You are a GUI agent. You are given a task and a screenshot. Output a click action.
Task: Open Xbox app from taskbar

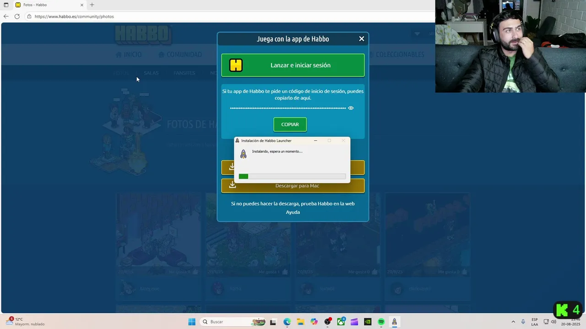341,322
